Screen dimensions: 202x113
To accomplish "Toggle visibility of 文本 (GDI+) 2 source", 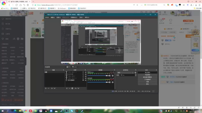I will 83,78.
